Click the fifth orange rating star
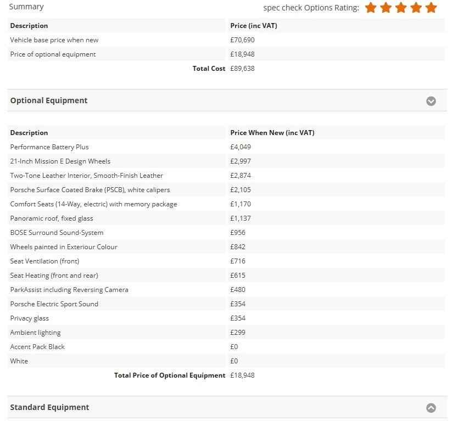The height and width of the screenshot is (421, 458). 431,8
